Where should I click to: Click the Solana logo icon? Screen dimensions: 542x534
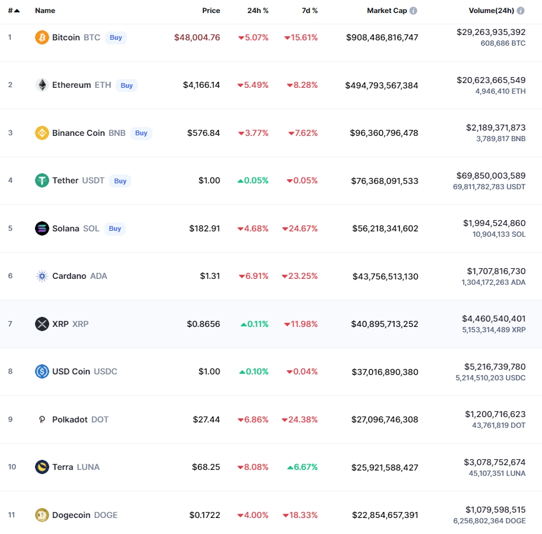click(42, 228)
